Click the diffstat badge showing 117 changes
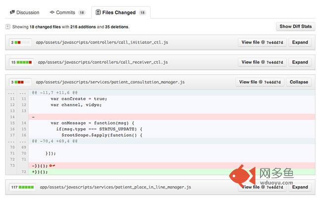 click(x=22, y=187)
